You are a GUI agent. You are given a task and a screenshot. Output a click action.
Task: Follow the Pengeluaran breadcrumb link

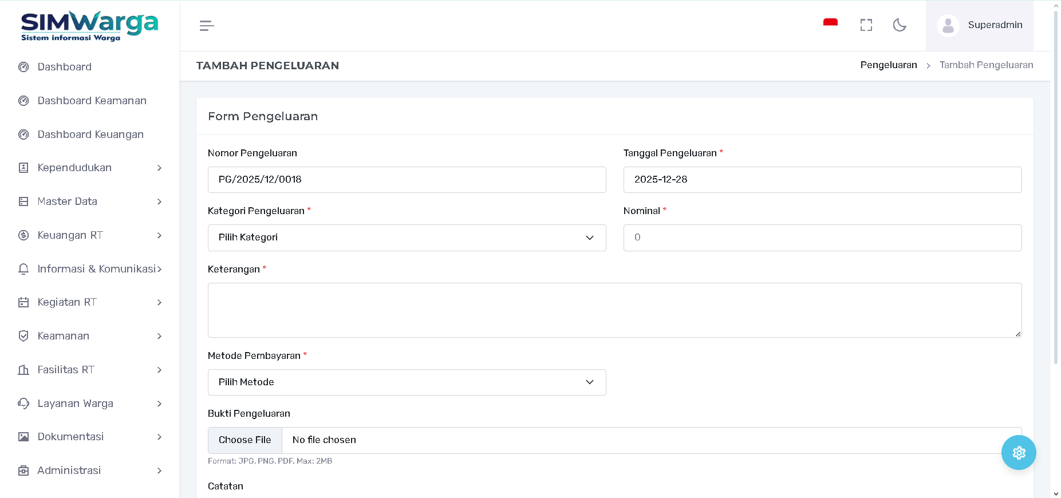(888, 65)
